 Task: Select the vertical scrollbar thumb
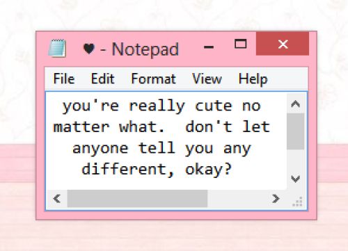(x=295, y=131)
